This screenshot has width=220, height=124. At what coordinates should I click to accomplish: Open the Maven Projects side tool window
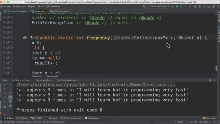click(x=219, y=34)
